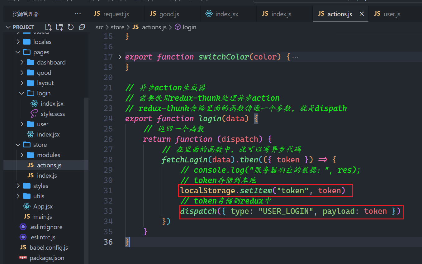Image resolution: width=422 pixels, height=264 pixels.
Task: Refresh the explorer file tree
Action: [71, 27]
